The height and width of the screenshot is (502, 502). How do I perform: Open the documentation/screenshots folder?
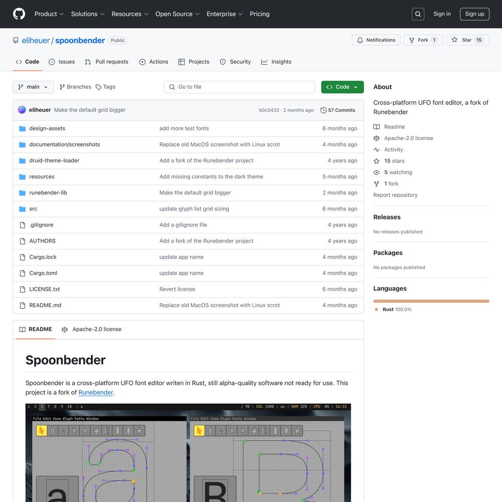pos(65,145)
